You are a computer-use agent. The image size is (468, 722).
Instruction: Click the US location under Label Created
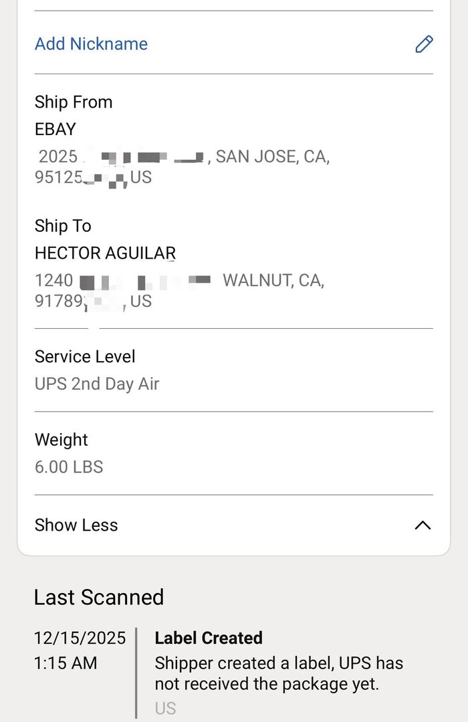click(x=164, y=708)
